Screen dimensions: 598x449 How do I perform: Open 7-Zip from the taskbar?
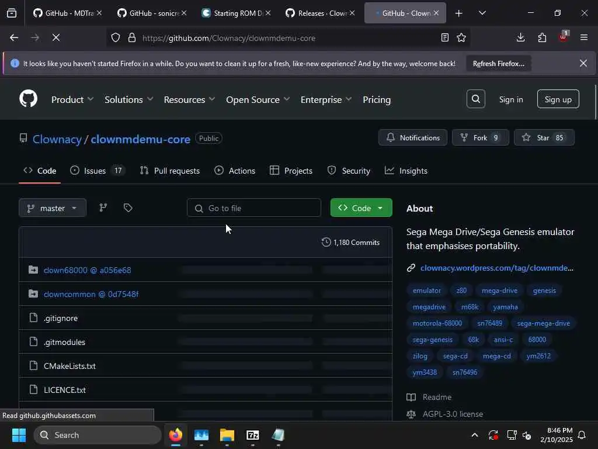[x=252, y=435]
